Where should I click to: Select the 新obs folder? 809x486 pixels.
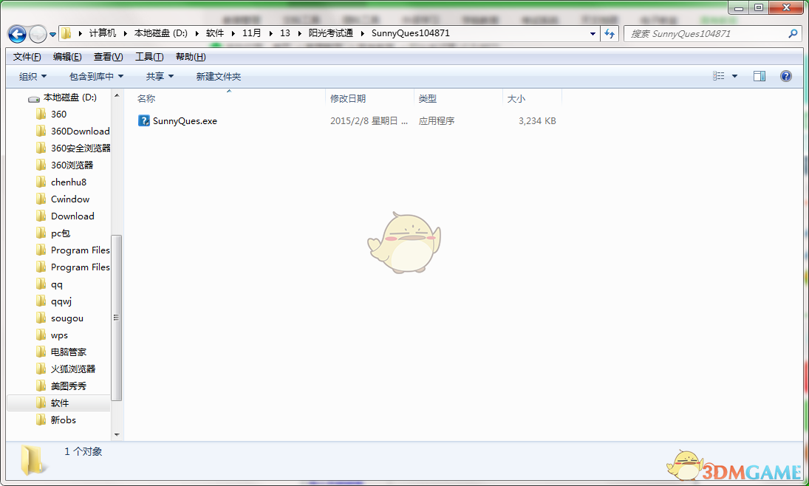[x=63, y=420]
